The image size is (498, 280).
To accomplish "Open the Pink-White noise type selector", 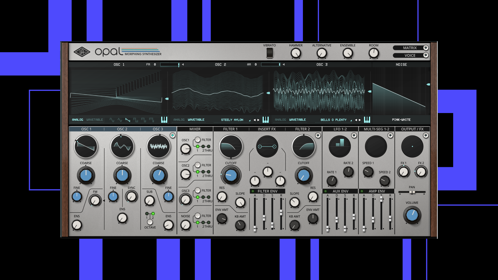I will tap(401, 120).
